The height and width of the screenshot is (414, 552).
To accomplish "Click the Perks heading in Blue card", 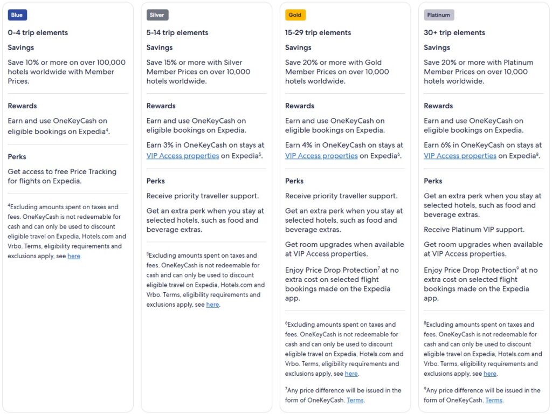I will (17, 157).
